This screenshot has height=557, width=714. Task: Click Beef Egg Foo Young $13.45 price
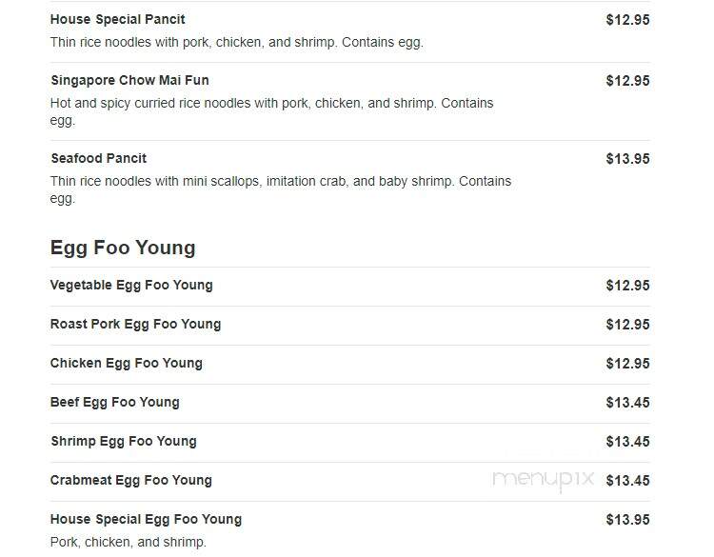pos(627,403)
